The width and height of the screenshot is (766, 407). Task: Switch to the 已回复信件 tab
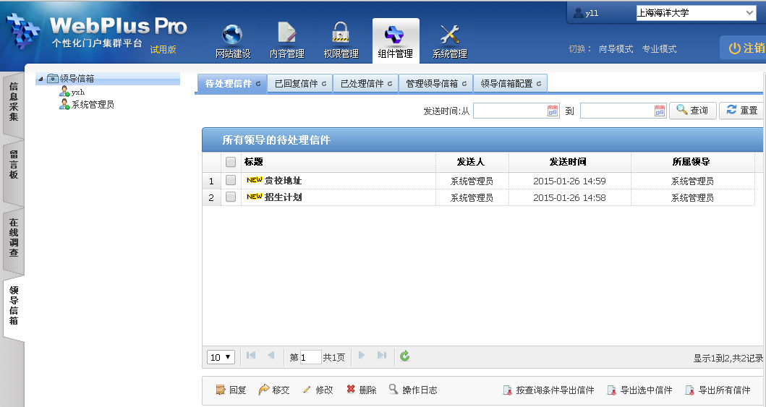[300, 84]
